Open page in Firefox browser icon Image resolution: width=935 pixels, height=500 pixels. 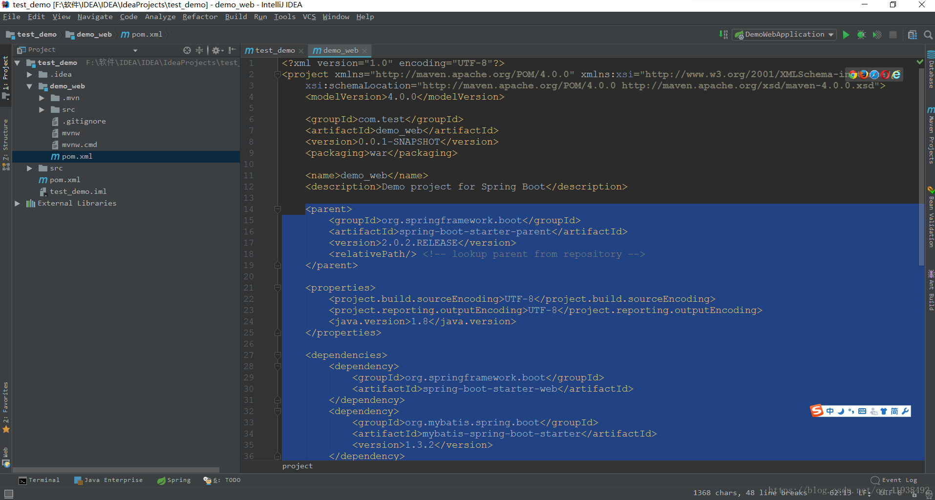(x=864, y=74)
